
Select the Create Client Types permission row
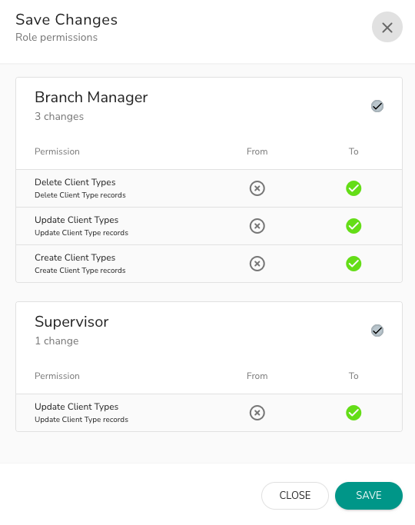[x=209, y=264]
